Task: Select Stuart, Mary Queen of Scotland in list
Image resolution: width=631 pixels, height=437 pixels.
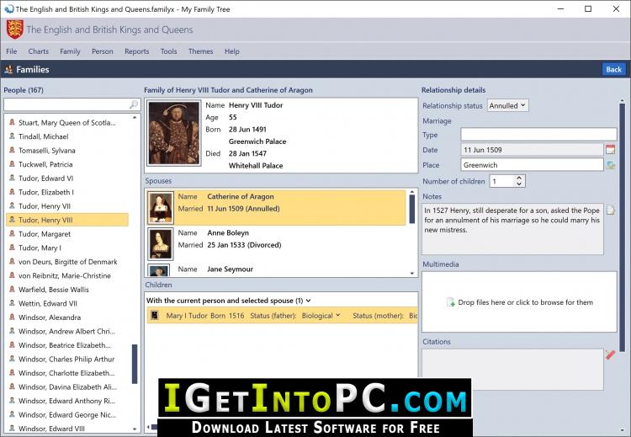Action: [66, 122]
